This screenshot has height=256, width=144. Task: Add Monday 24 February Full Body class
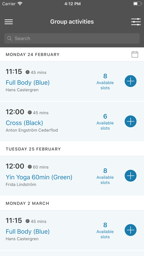pos(130,81)
